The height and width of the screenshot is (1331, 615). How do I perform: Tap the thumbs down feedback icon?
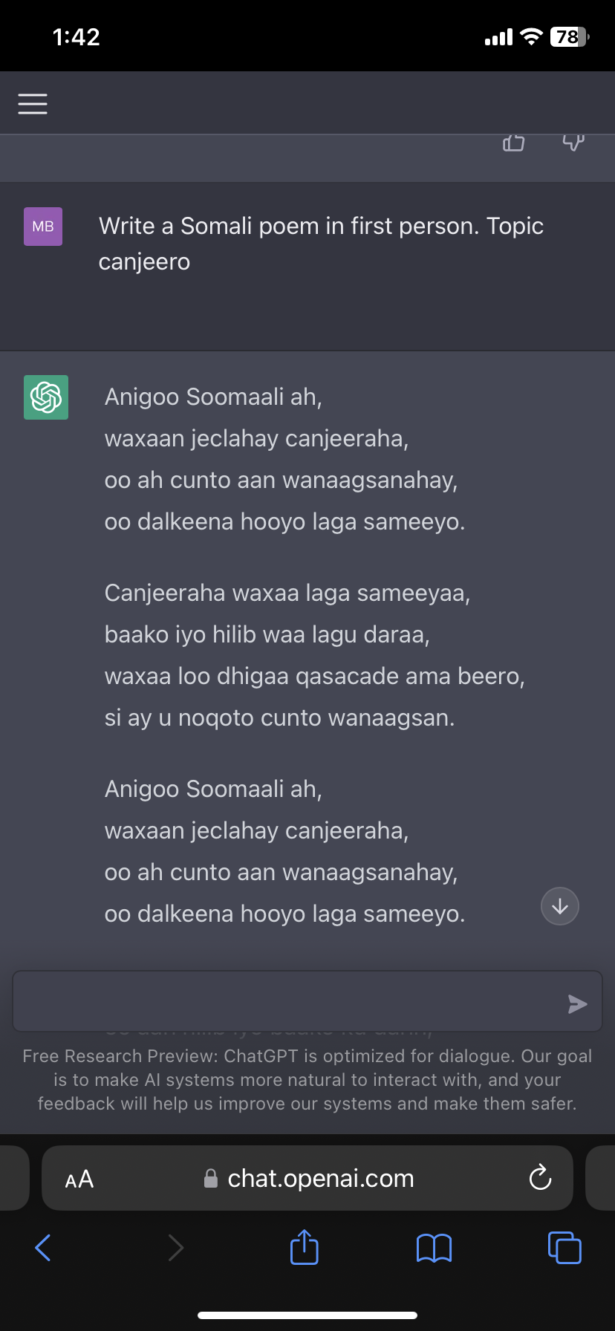573,142
